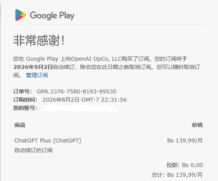218x181 pixels.
Task: Click the 订购时间 label
Action: pos(25,100)
